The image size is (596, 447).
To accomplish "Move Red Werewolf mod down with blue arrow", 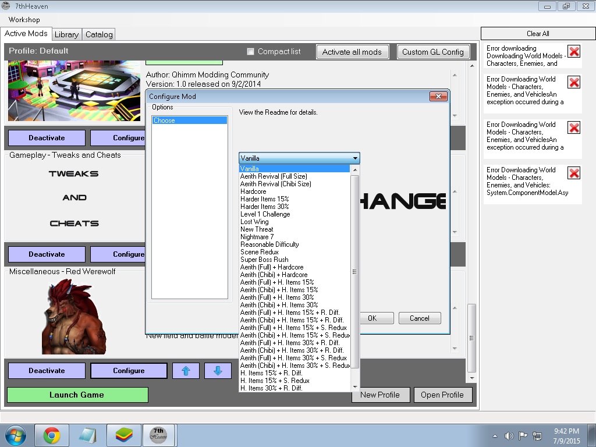I will [218, 371].
